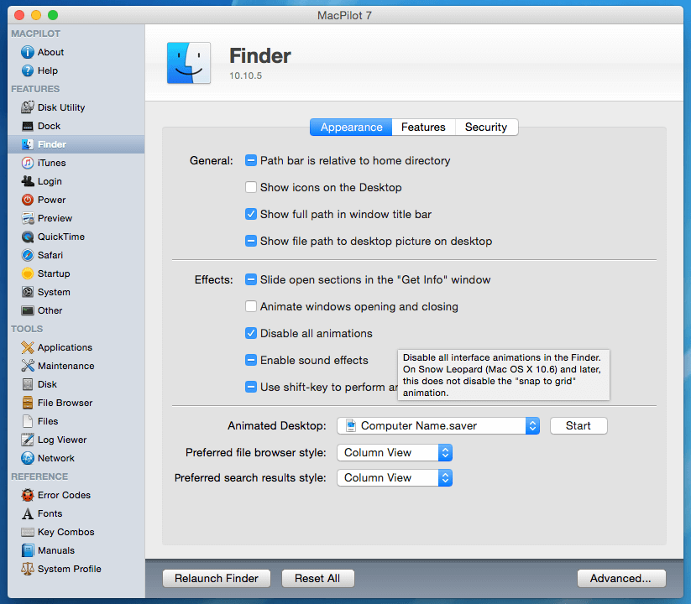
Task: Click the Files document icon
Action: pos(28,421)
